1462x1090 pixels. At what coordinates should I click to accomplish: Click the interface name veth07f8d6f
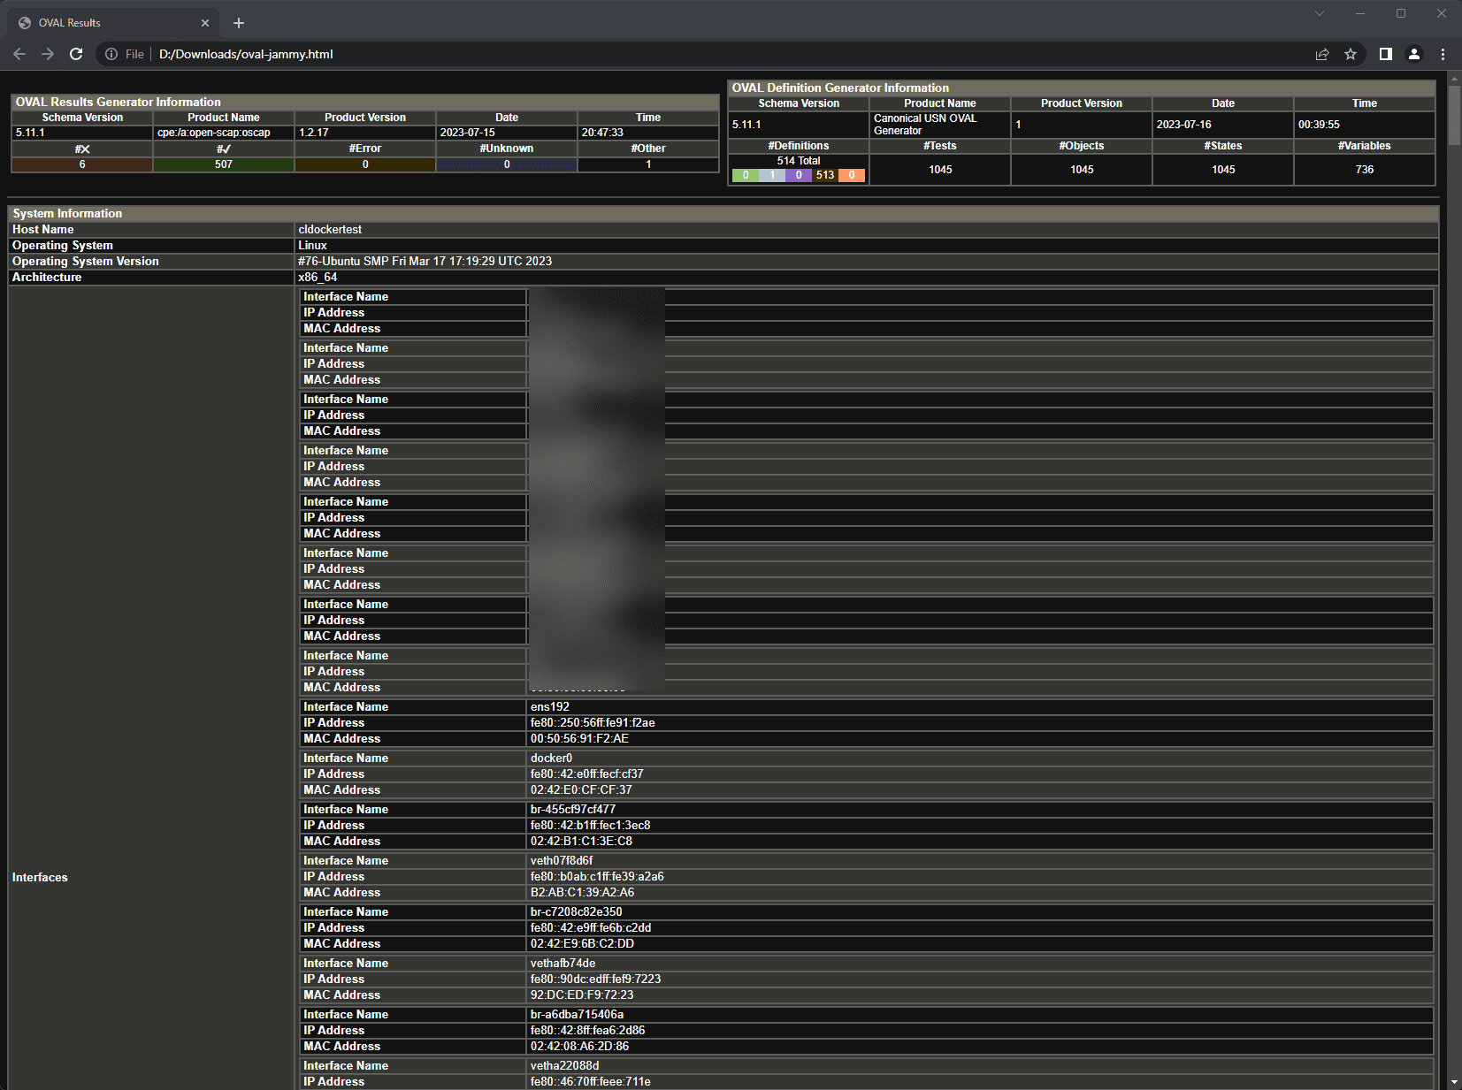click(562, 861)
